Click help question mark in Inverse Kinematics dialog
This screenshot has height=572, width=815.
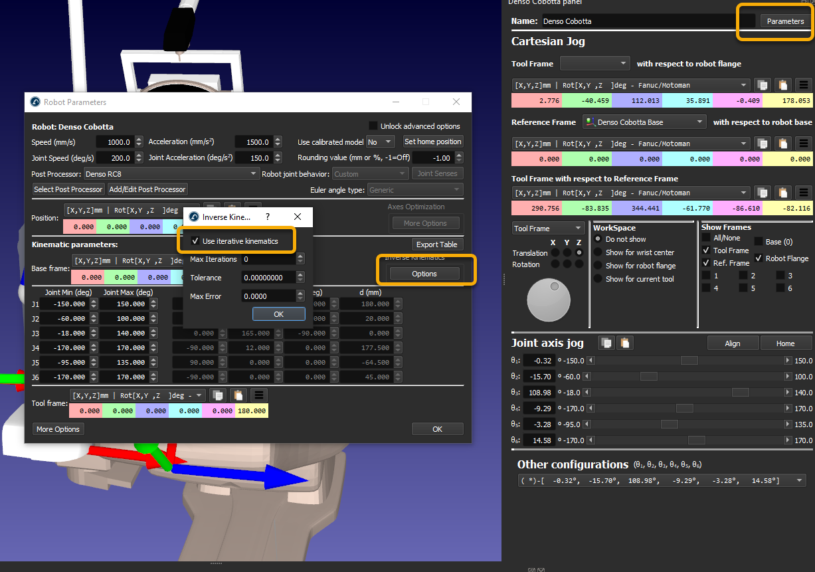pos(268,217)
